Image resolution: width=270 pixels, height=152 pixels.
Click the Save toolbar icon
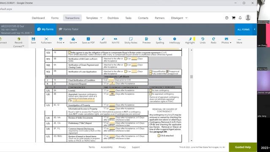[33, 39]
